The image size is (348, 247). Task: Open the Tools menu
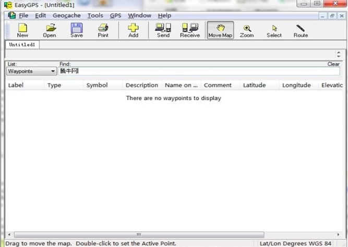pos(95,16)
